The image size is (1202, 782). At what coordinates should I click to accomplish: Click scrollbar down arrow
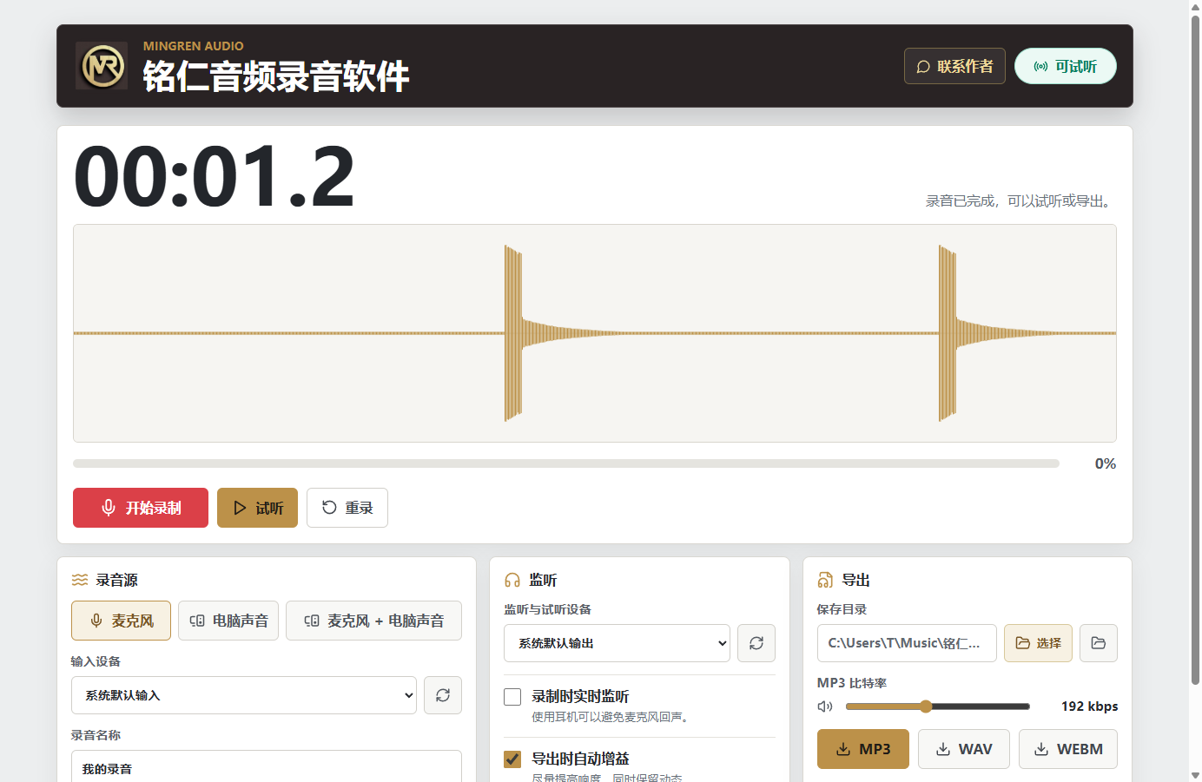(x=1195, y=775)
